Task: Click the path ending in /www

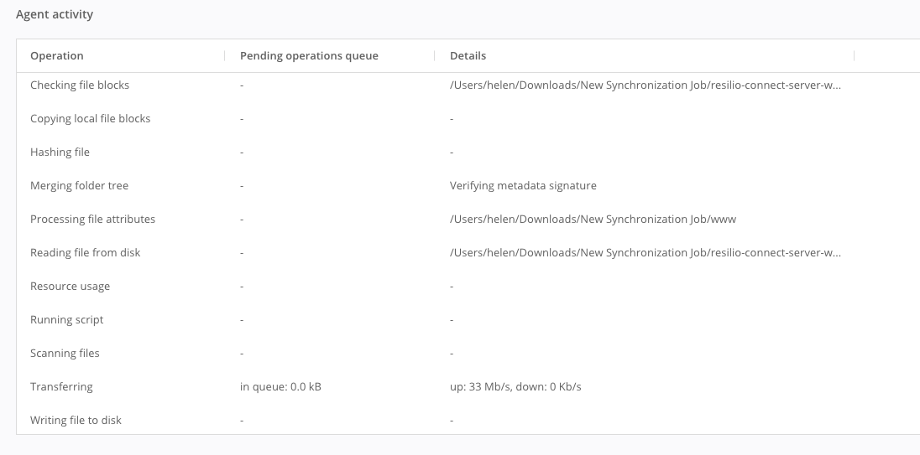Action: (593, 220)
